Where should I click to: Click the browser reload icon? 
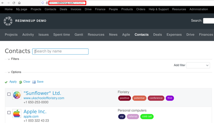pos(13,3)
